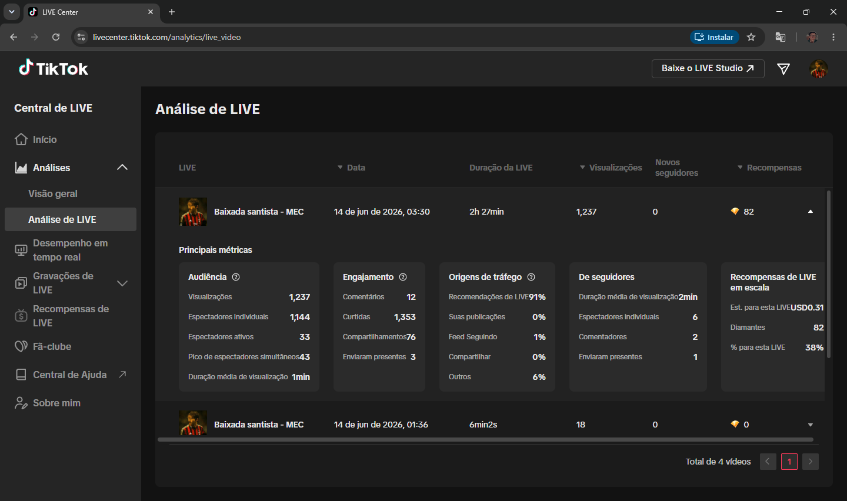Image resolution: width=847 pixels, height=501 pixels.
Task: Click the Gravações de LIVE icon
Action: [x=21, y=283]
